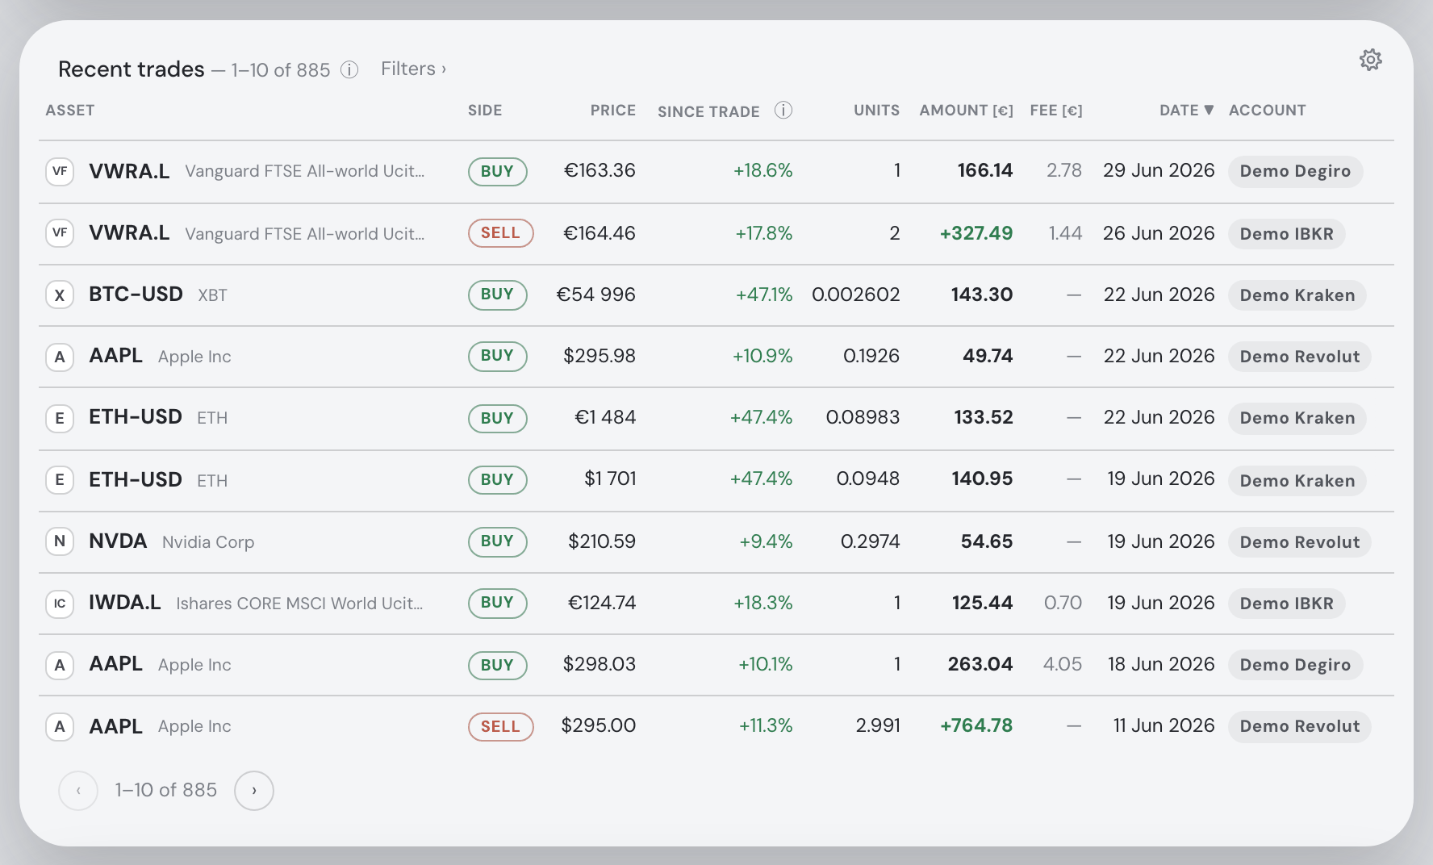Sort by the Amount [€] column header

(967, 111)
